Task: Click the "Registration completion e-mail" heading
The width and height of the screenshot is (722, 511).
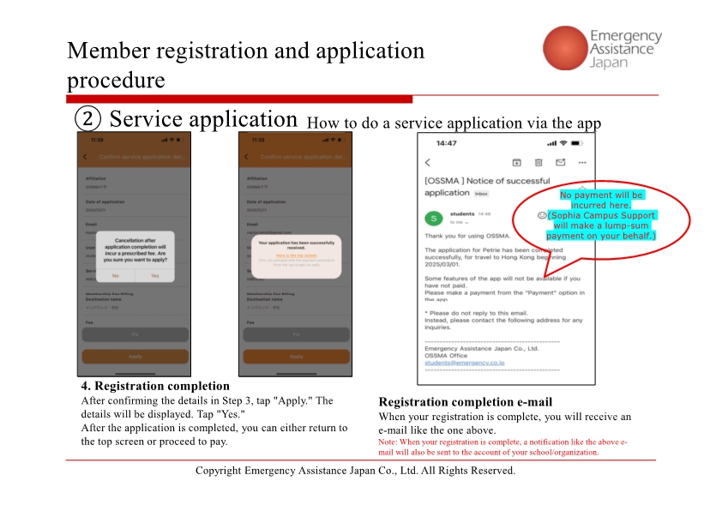Action: 465,402
